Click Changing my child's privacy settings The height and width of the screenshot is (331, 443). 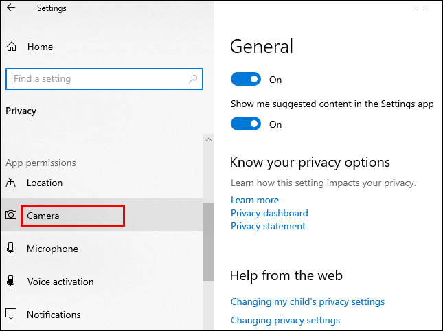pos(307,301)
